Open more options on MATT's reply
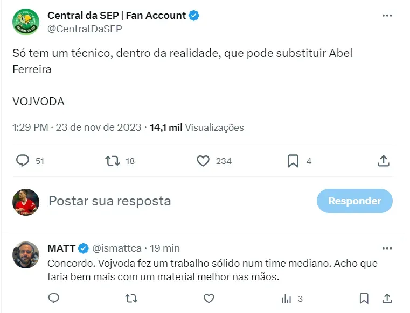Viewport: 410px width, 313px height. (387, 248)
